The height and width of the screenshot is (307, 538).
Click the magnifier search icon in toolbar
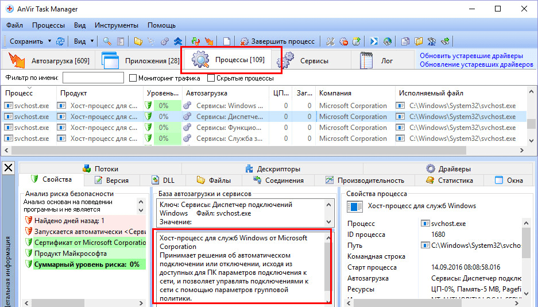coord(107,41)
